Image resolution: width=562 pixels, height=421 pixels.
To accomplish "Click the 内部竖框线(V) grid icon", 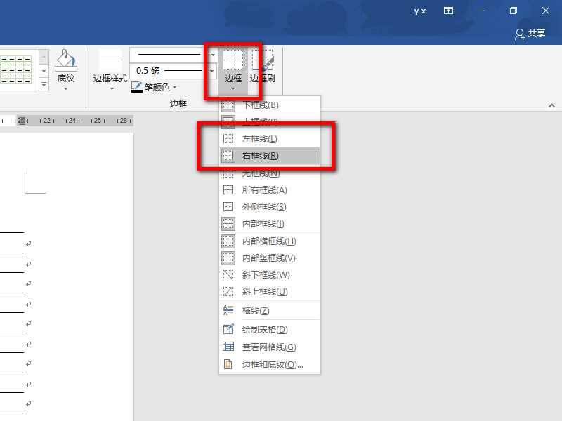I will [x=228, y=258].
